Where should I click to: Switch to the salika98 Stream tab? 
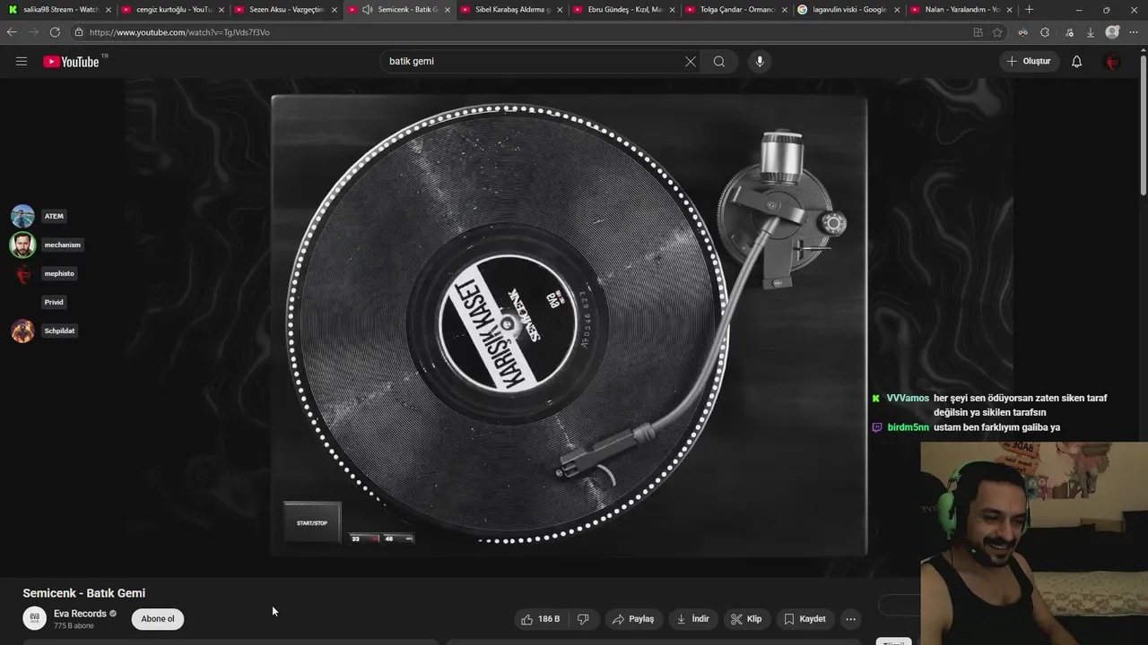pos(58,10)
